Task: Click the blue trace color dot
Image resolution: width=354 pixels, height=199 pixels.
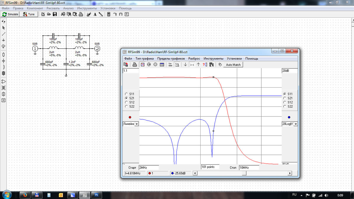Action: 289,117
